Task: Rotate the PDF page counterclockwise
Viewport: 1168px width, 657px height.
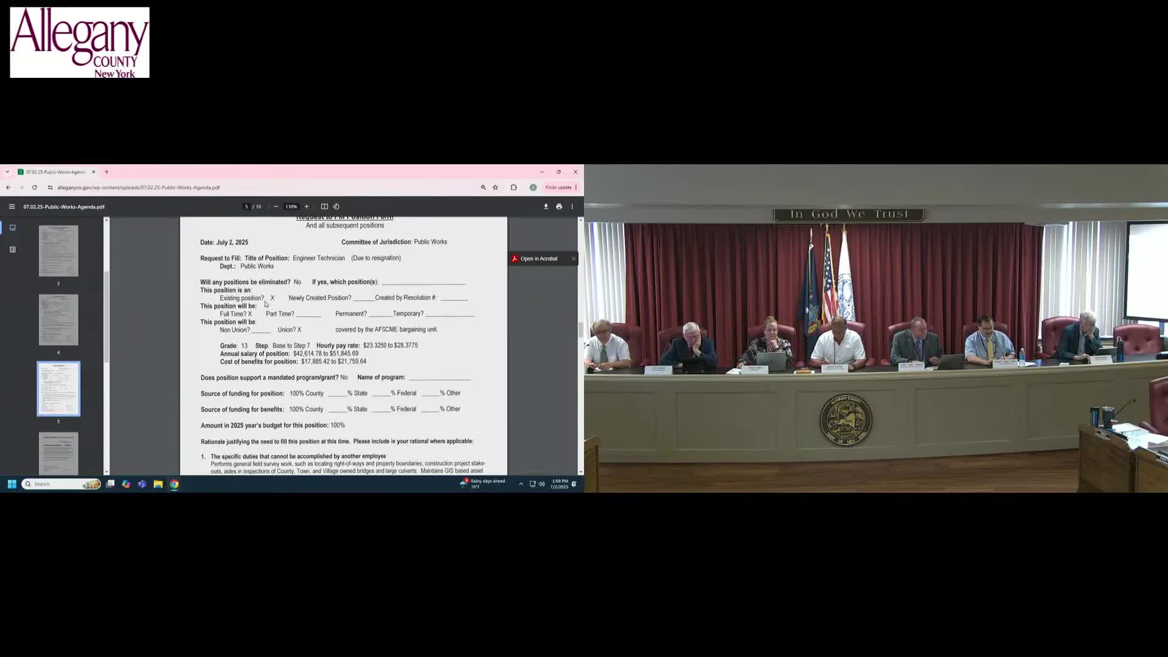Action: click(337, 207)
